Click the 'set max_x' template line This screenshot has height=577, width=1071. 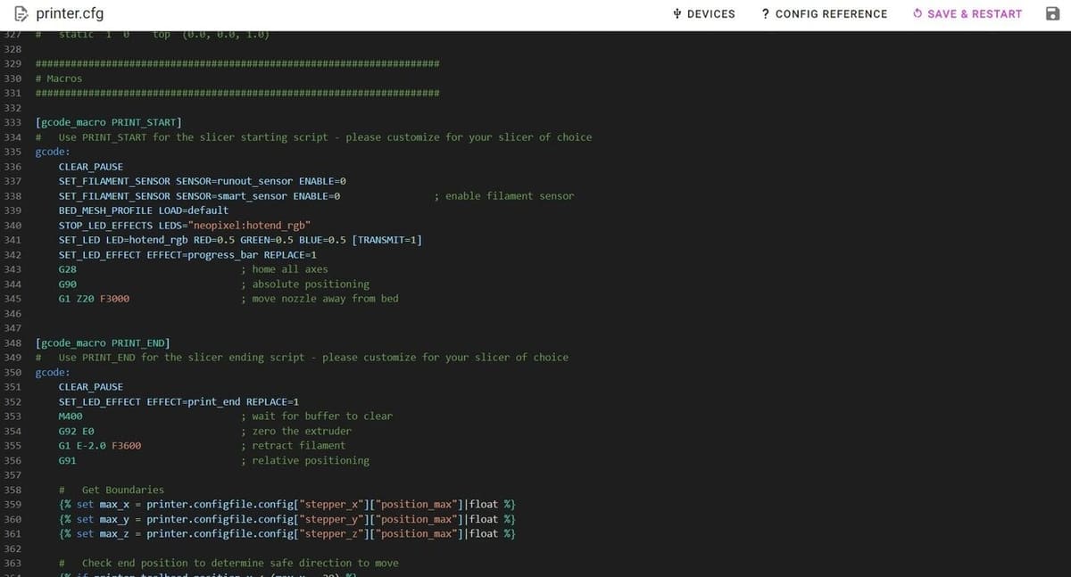click(286, 505)
